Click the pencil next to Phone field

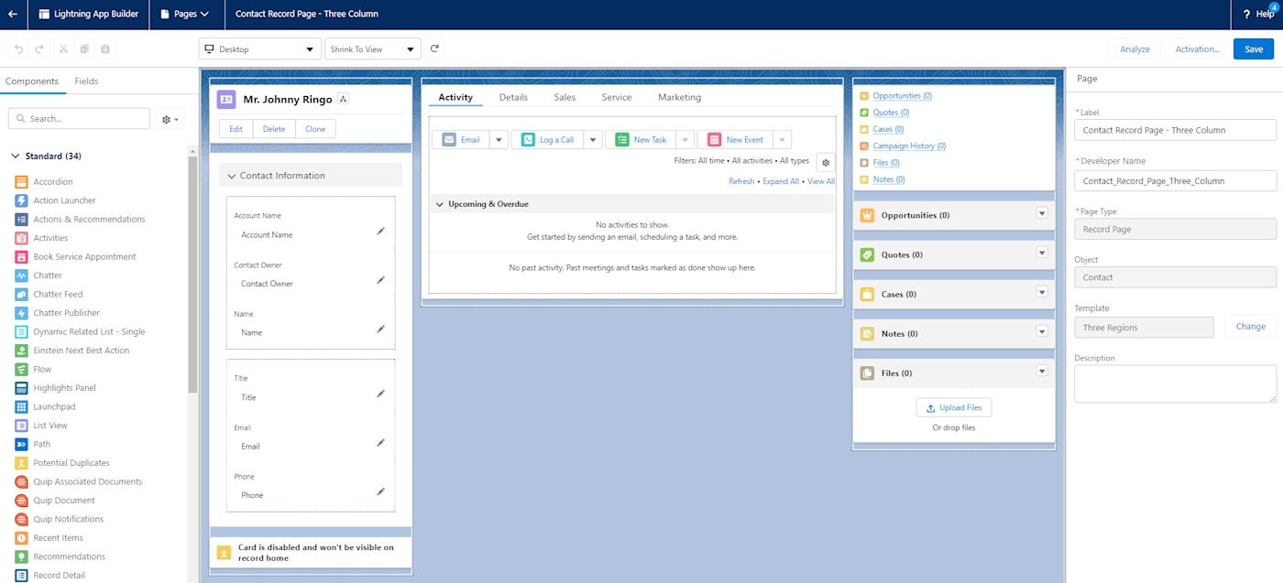pyautogui.click(x=380, y=491)
